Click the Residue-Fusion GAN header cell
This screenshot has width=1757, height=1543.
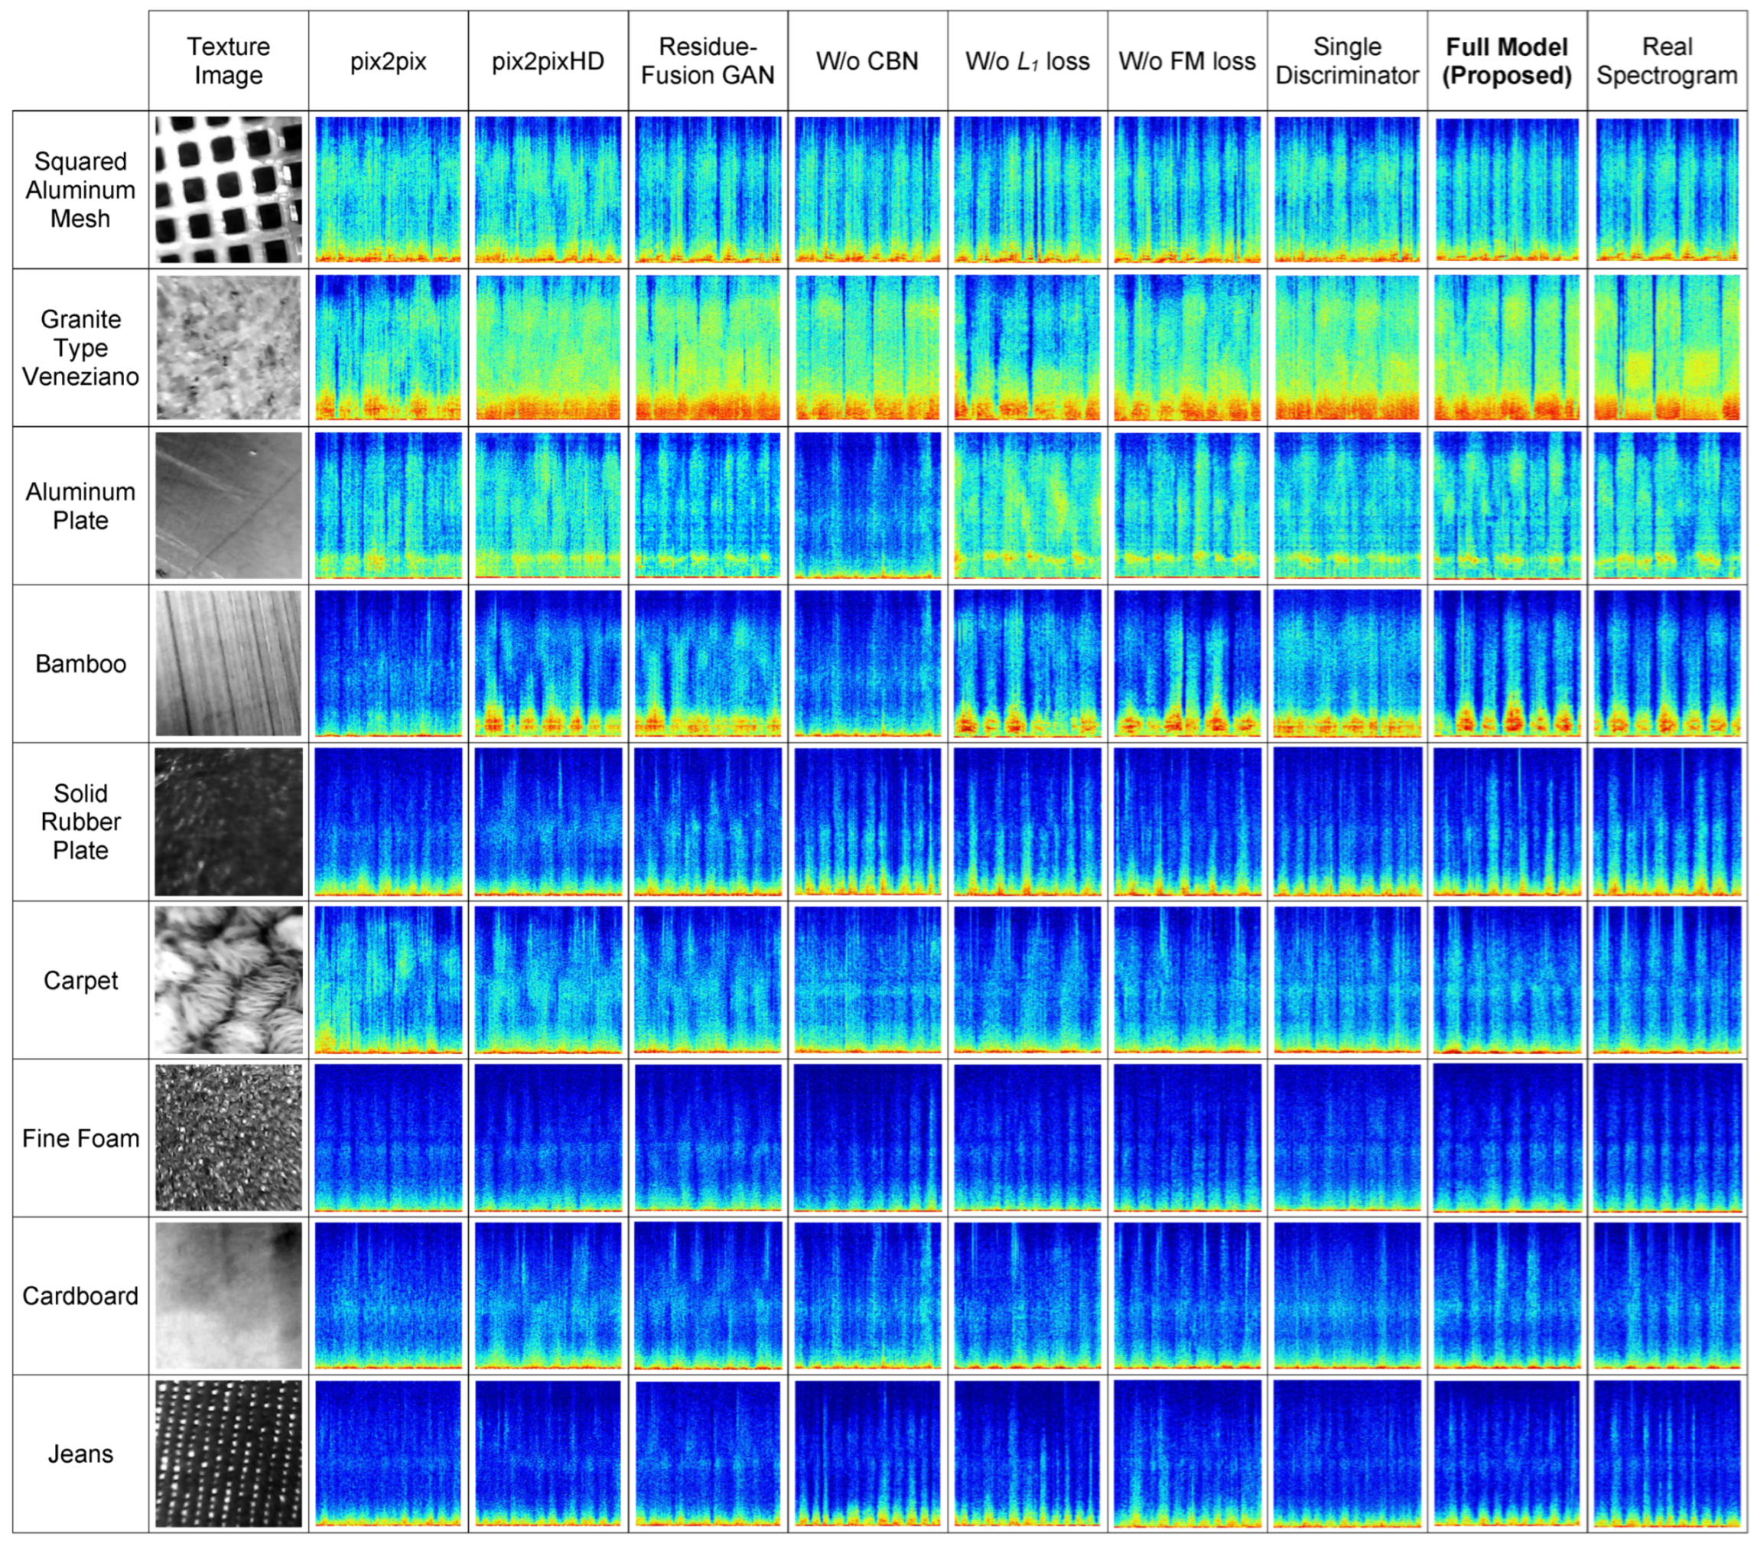tap(708, 61)
